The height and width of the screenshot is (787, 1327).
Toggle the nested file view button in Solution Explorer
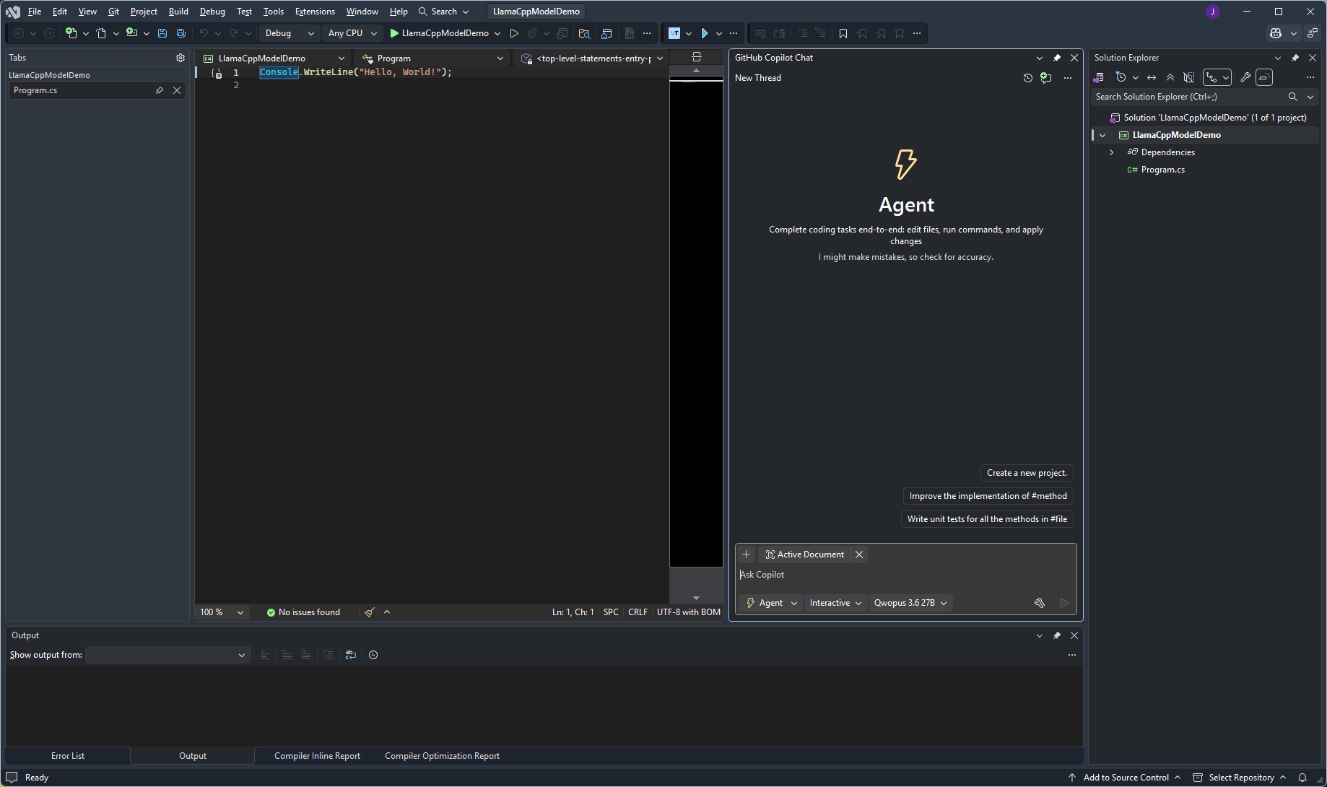1211,77
